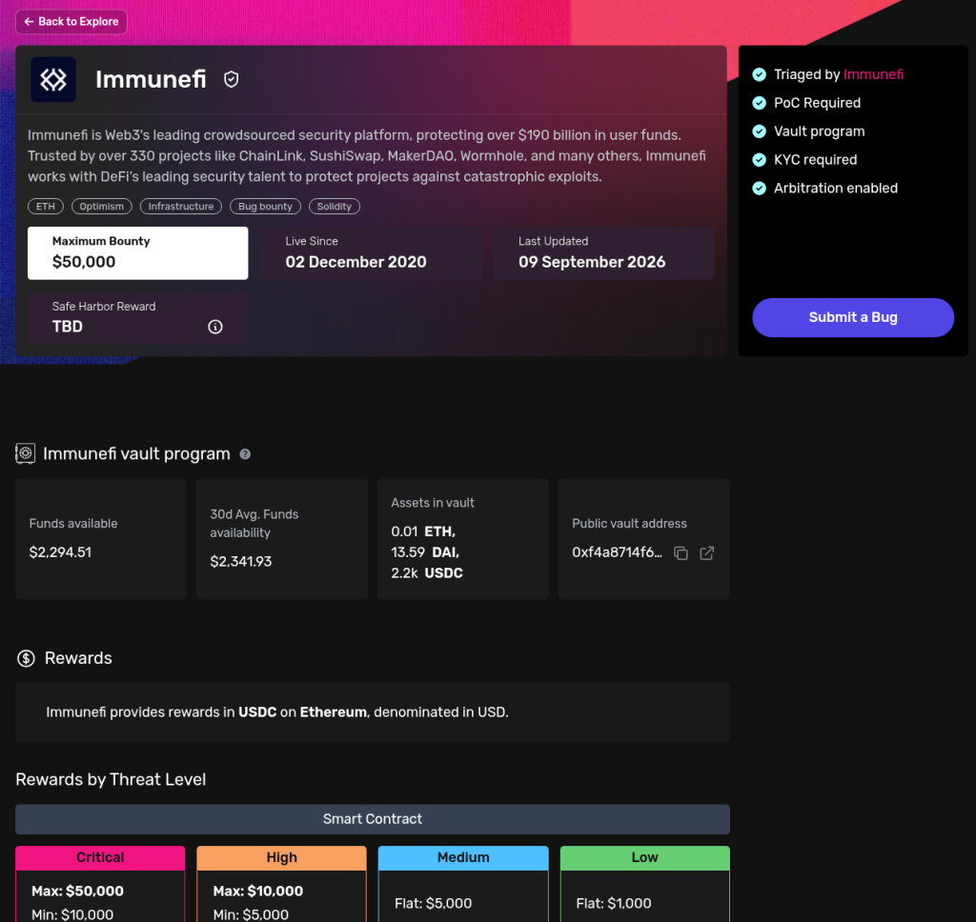Click the Funds available $2,294.51 value
Screen dimensions: 976x922
(x=60, y=552)
